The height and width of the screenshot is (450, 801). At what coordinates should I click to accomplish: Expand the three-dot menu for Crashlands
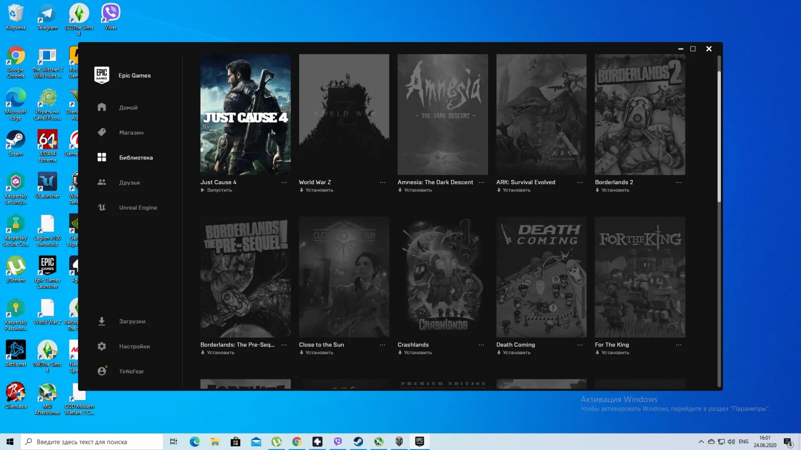pos(481,345)
